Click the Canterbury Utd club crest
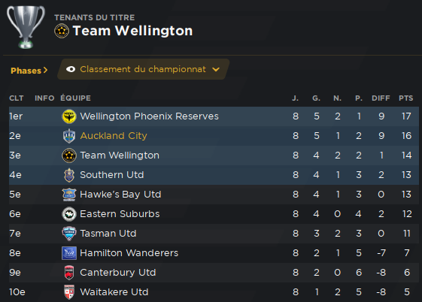 [69, 273]
